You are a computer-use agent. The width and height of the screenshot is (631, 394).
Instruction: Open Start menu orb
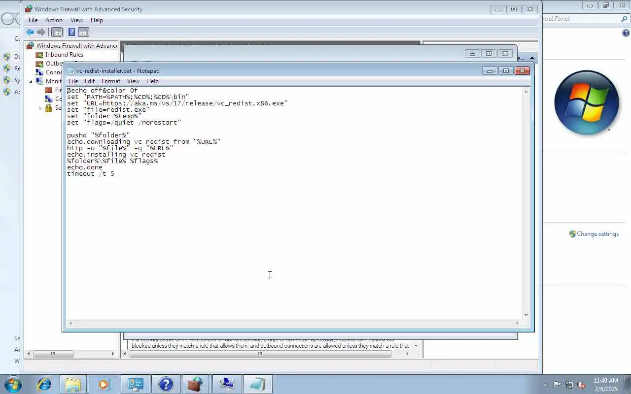tap(13, 384)
